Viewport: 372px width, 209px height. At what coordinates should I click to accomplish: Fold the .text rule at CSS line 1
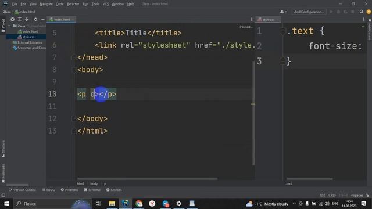point(282,31)
